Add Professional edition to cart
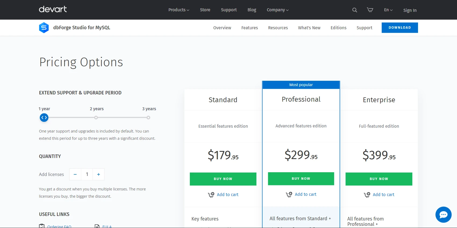Screen dimensions: 457x228 tap(306, 194)
